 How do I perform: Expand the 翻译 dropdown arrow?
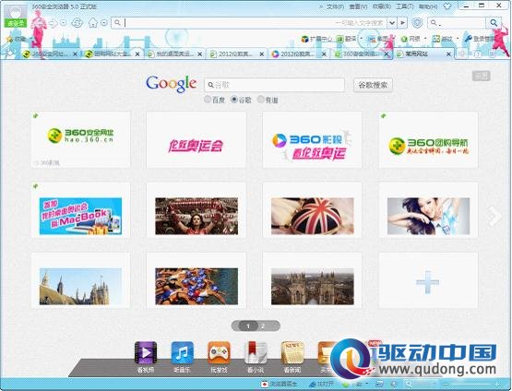coord(361,39)
